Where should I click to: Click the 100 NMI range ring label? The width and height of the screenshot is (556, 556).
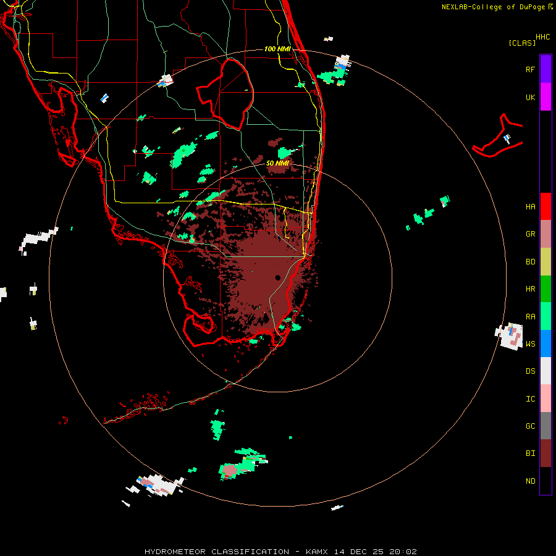(277, 49)
